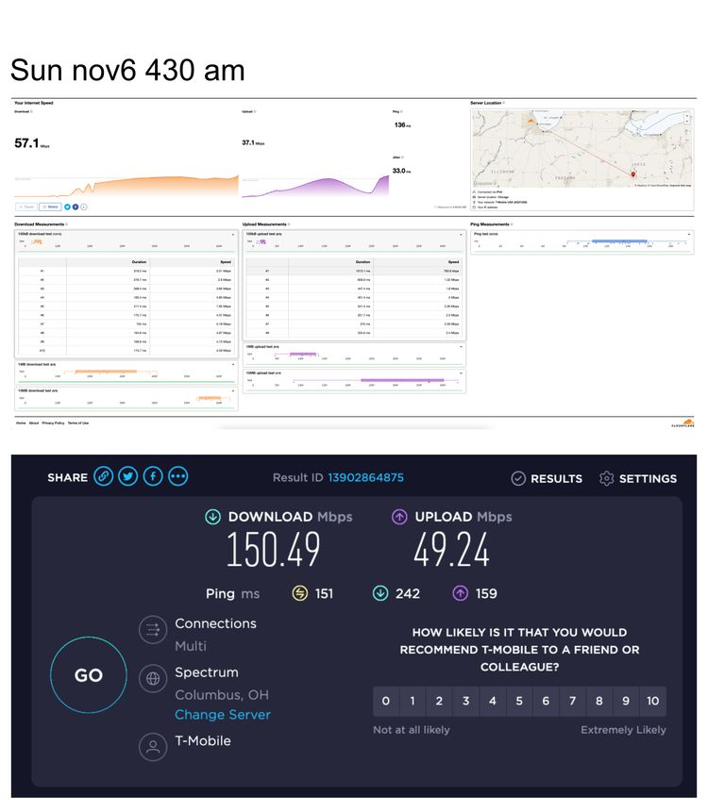Viewport: 708px width, 812px height.
Task: Rate T-Mobile recommendation as 6
Action: click(x=546, y=701)
